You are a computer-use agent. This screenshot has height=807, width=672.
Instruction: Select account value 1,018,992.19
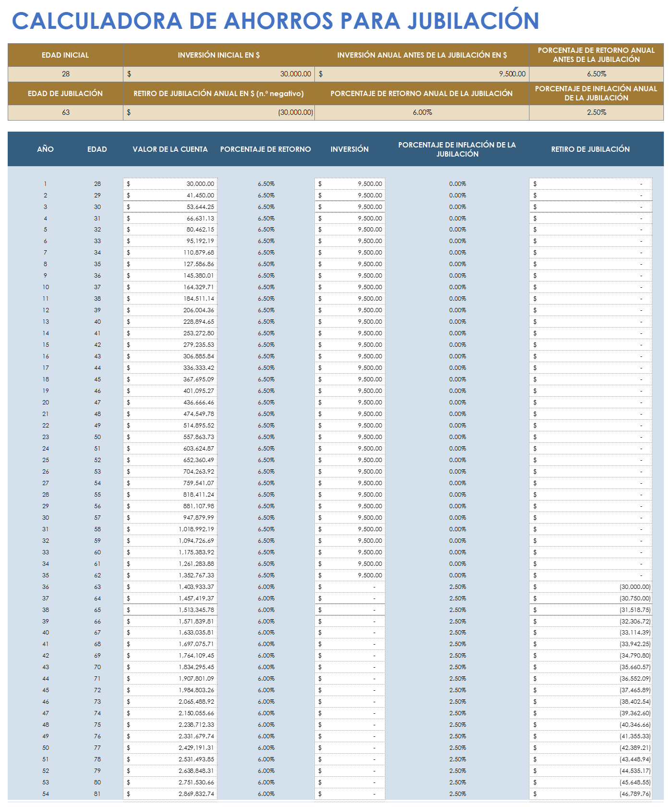pyautogui.click(x=170, y=529)
